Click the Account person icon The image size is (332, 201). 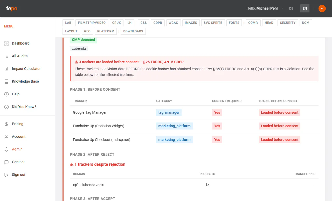6,137
